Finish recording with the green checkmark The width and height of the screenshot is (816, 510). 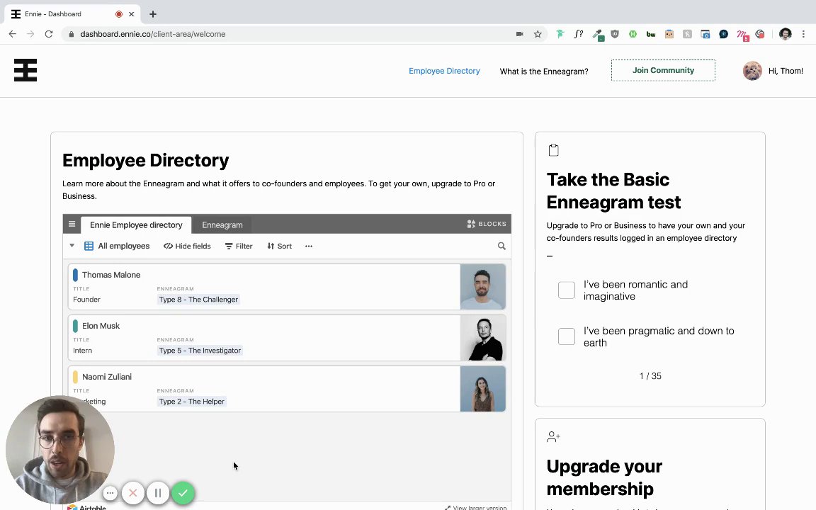click(183, 493)
